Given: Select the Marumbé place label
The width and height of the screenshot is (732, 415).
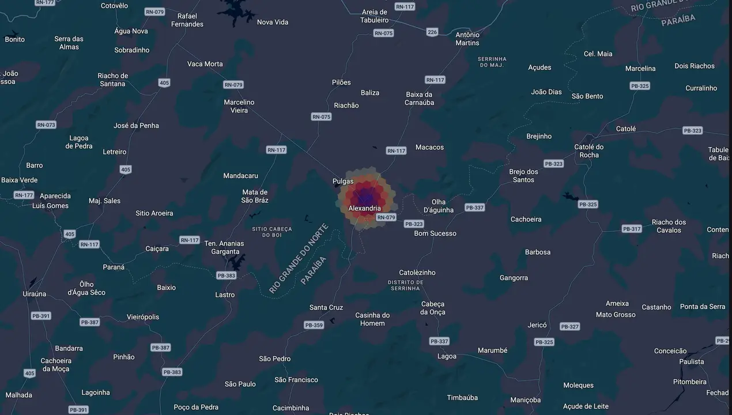Looking at the screenshot, I should click(x=493, y=350).
